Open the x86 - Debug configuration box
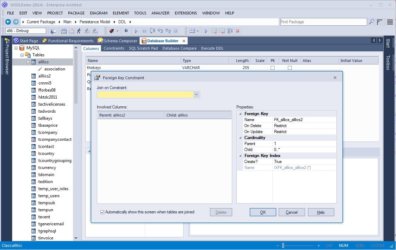Image resolution: width=396 pixels, height=250 pixels. [26, 31]
